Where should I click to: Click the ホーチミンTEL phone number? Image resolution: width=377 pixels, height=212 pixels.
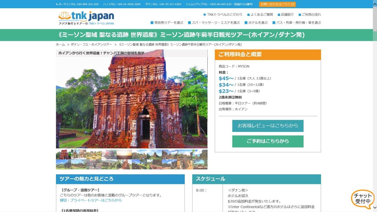(x=77, y=4)
